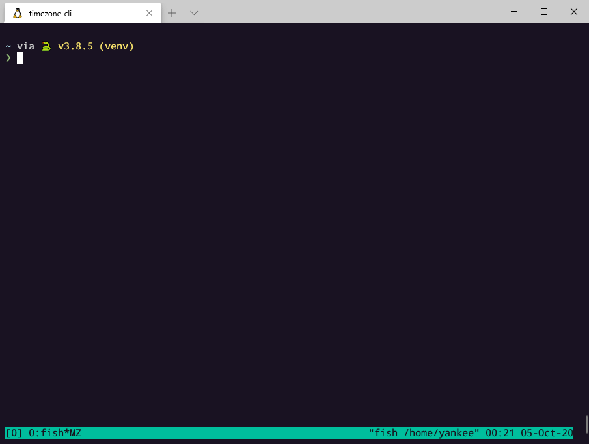
Task: Click the minimize window icon
Action: 514,12
